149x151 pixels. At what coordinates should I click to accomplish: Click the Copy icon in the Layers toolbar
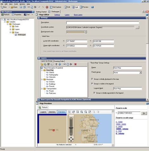point(68,64)
